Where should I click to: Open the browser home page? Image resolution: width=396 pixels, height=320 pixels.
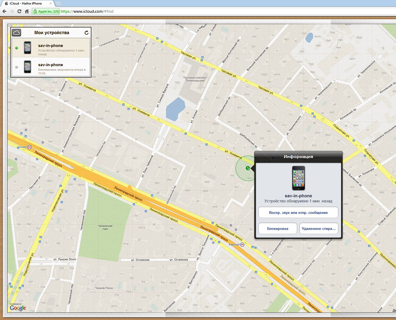27,11
